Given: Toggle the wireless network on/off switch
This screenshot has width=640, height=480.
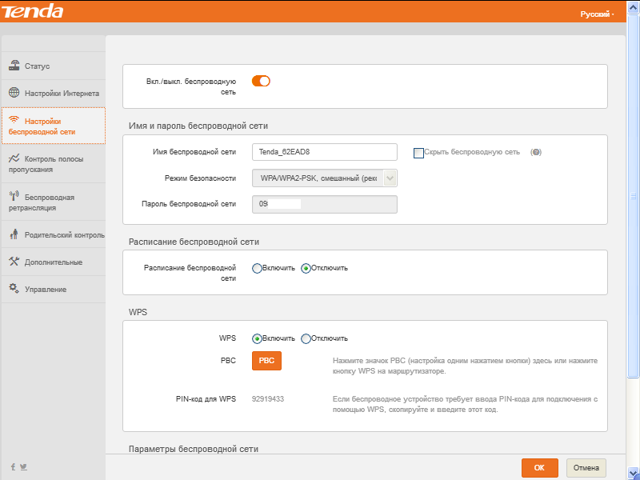Looking at the screenshot, I should coord(261,81).
